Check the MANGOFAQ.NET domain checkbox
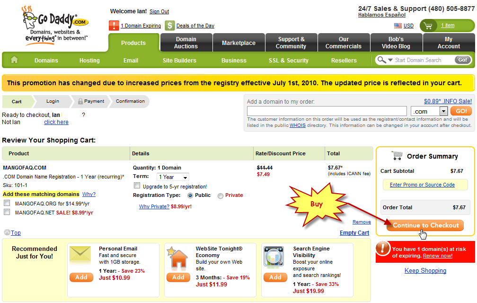Viewport: 477px width, 303px height. [x=7, y=212]
